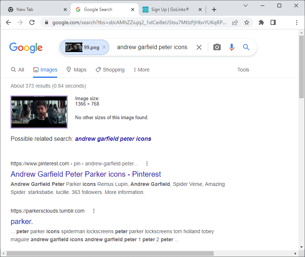
Task: Switch to the All search results tab
Action: click(x=17, y=70)
